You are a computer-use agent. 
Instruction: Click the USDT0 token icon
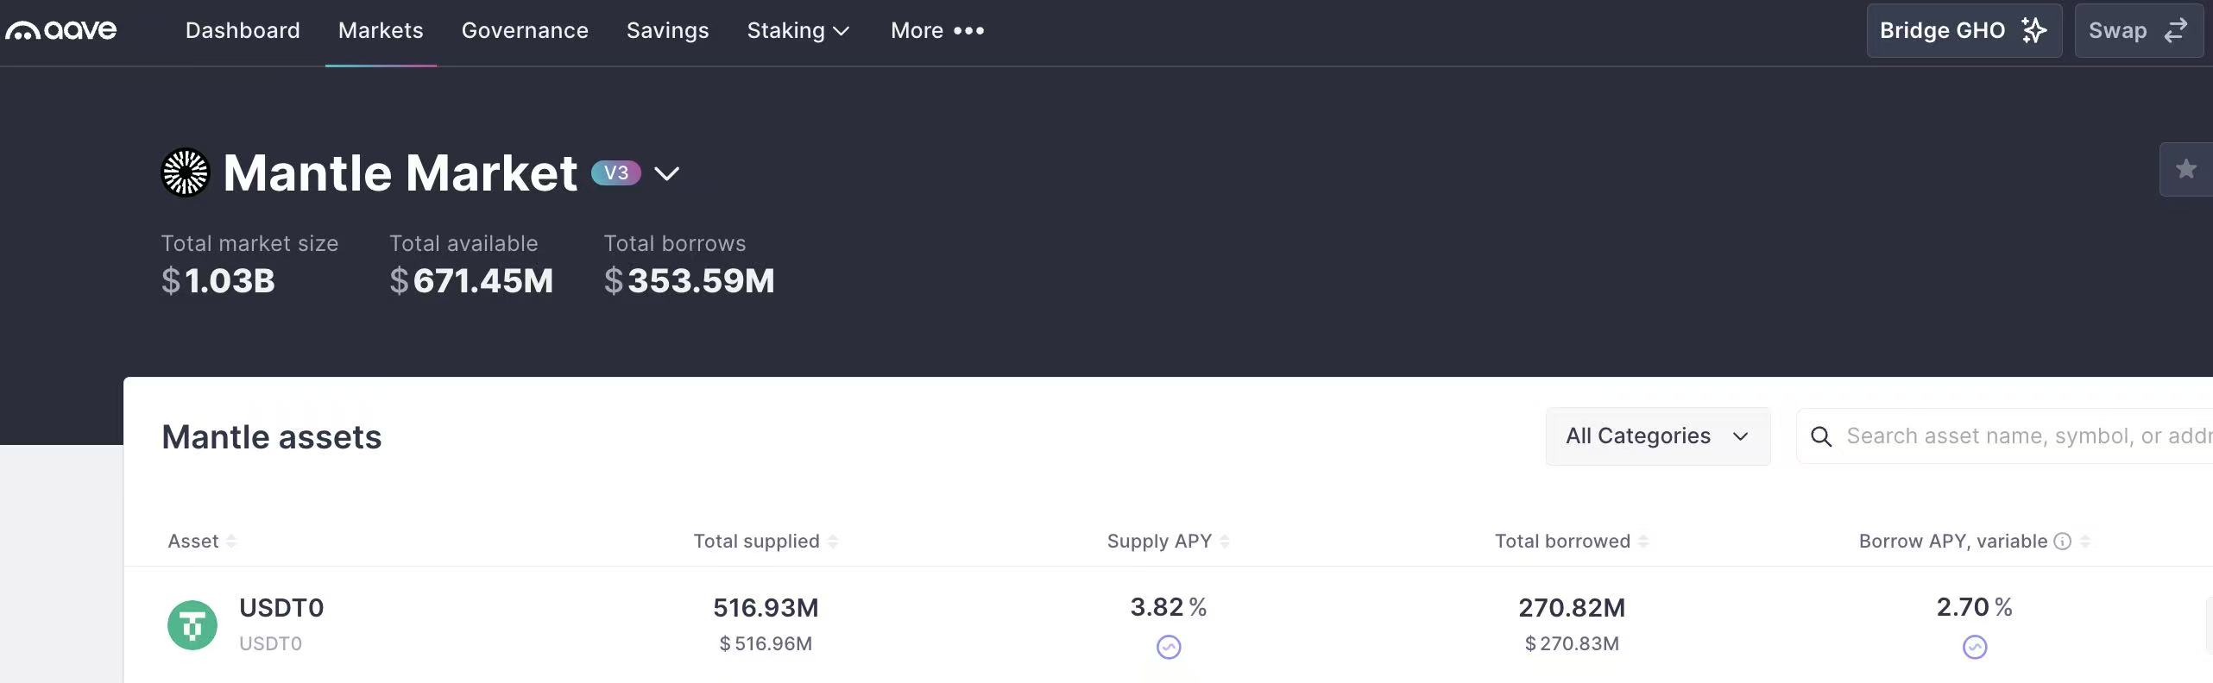coord(192,625)
